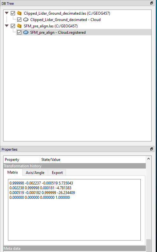This screenshot has height=252, width=157.
Task: Click the Properties scrollbar up arrow
Action: [x=148, y=159]
